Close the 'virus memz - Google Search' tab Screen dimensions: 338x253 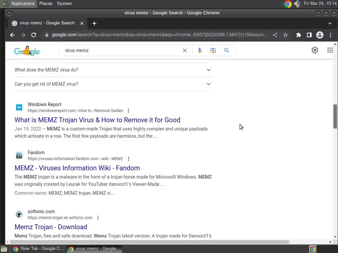(x=82, y=23)
